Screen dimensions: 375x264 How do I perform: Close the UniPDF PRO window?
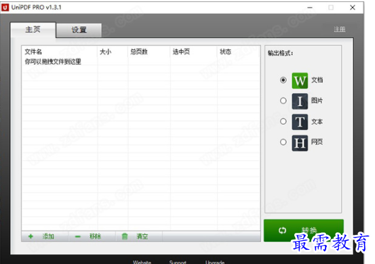(353, 7)
